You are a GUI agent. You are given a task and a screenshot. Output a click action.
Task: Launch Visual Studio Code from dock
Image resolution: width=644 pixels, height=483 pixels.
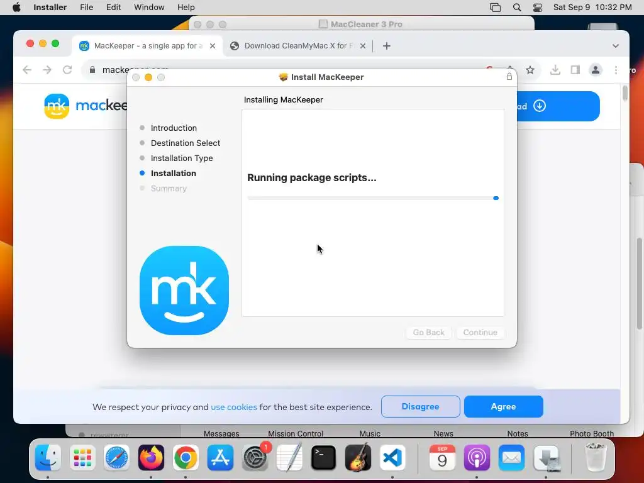pyautogui.click(x=392, y=458)
